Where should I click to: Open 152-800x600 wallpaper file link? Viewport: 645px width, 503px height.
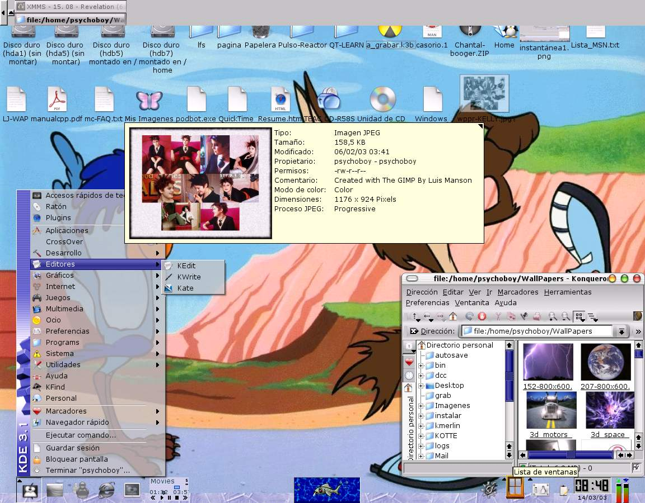pyautogui.click(x=548, y=386)
